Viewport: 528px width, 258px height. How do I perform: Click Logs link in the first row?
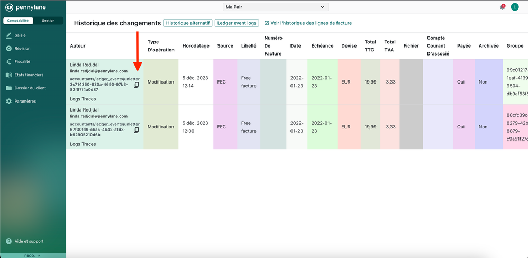click(x=76, y=99)
